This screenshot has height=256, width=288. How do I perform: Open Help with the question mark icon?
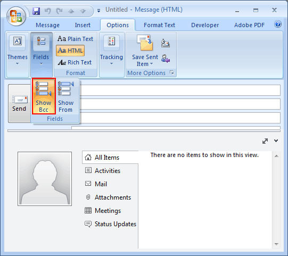click(278, 24)
